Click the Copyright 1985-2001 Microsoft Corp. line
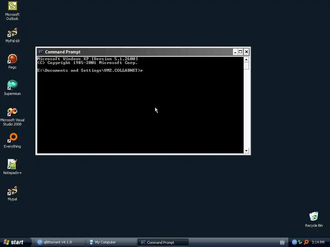Image resolution: width=330 pixels, height=247 pixels. (x=88, y=63)
